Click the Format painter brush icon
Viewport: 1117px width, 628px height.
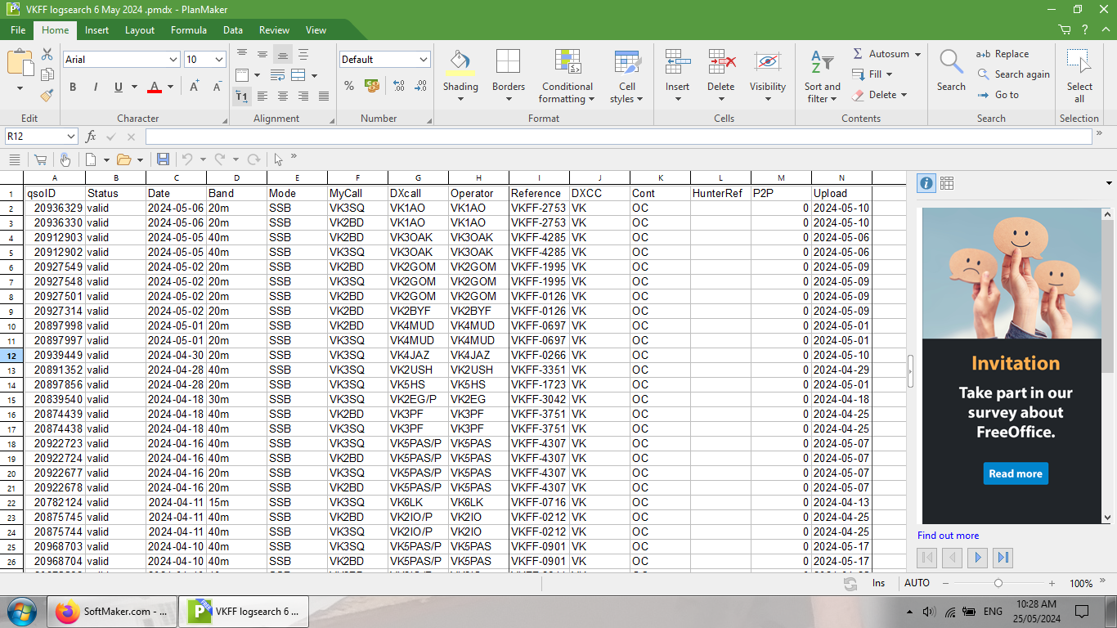point(47,95)
